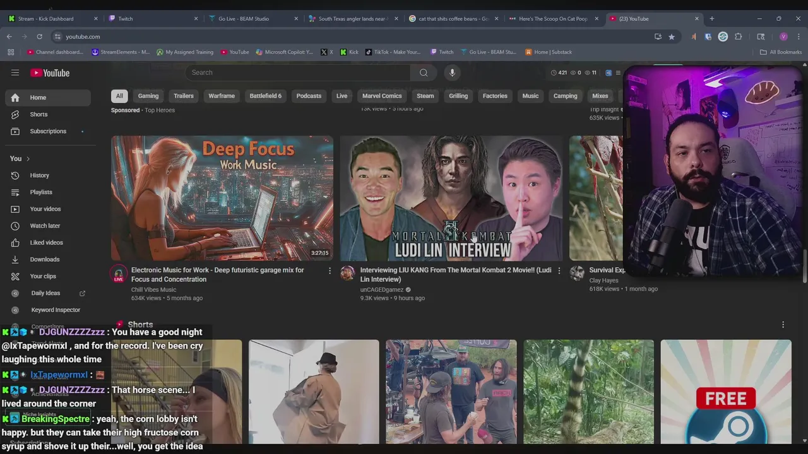Image resolution: width=808 pixels, height=454 pixels.
Task: Select the Live filter chip
Action: (x=342, y=96)
